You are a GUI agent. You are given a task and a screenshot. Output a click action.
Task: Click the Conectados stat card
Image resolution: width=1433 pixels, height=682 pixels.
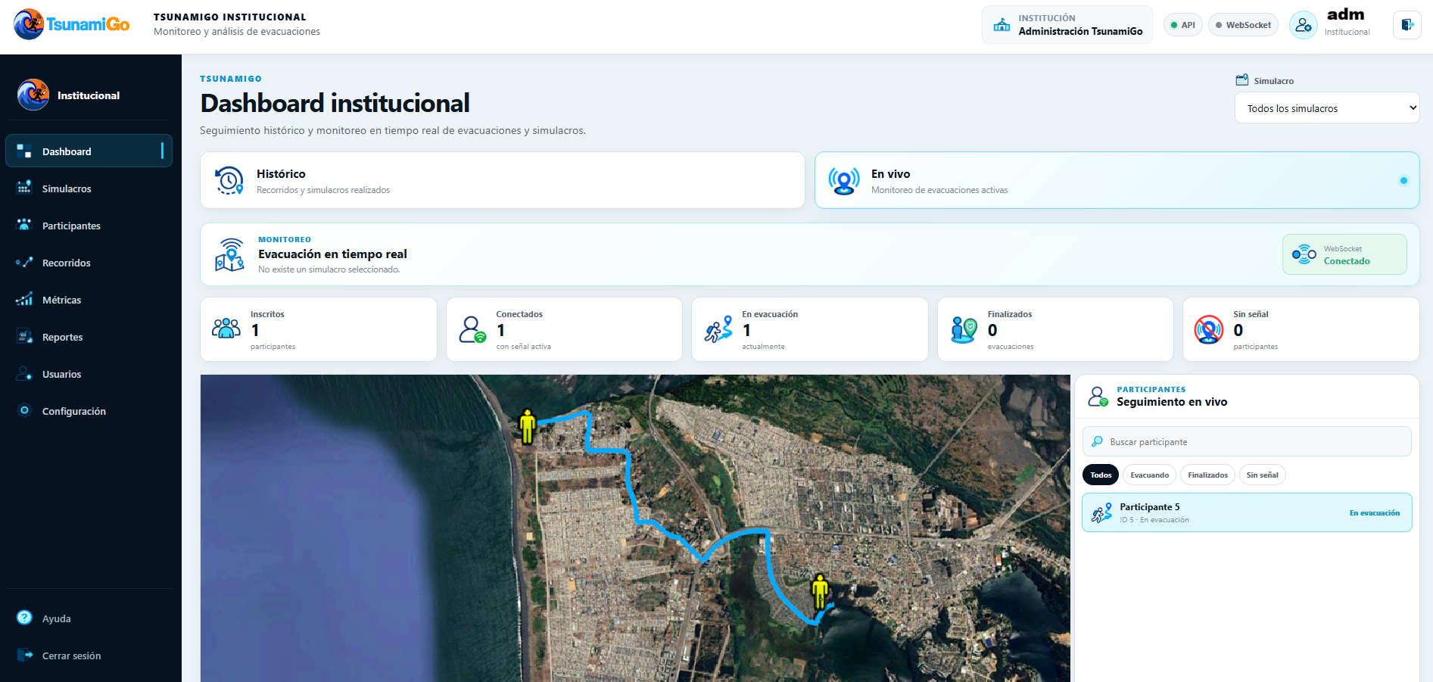point(564,329)
